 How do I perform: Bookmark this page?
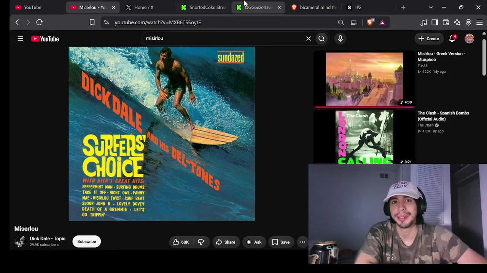pyautogui.click(x=92, y=22)
